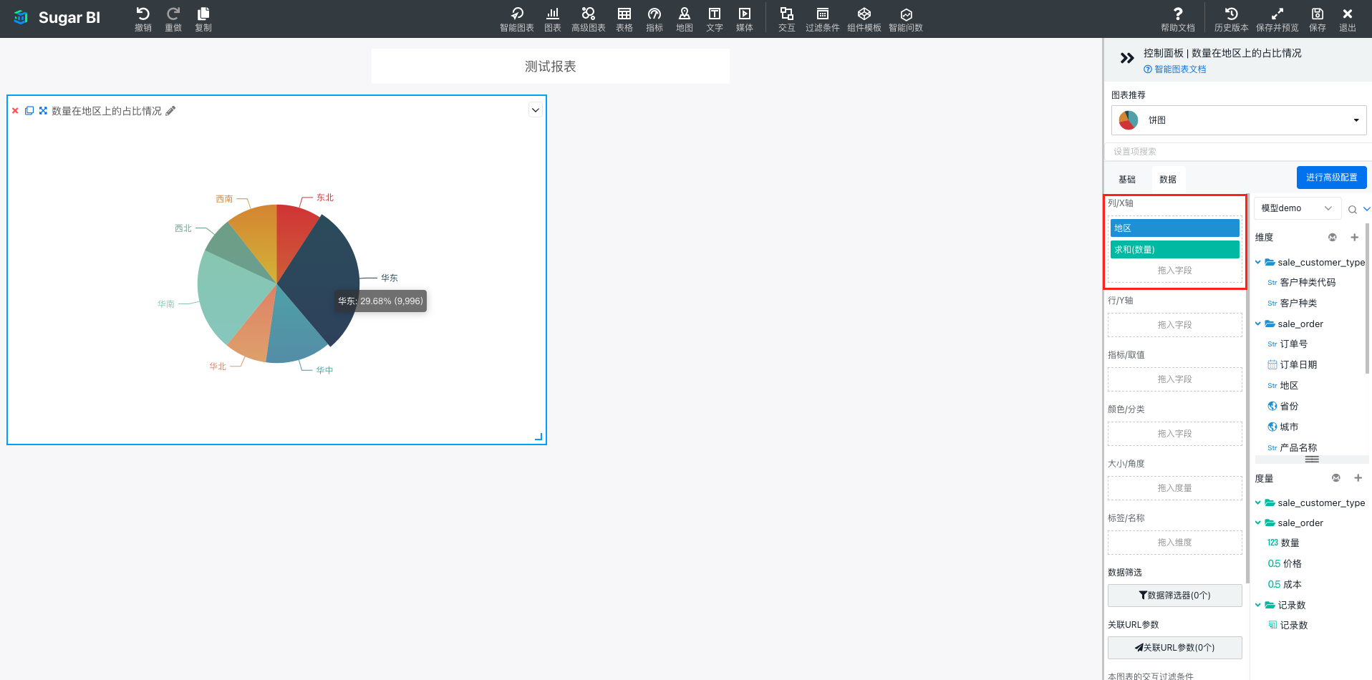Click the round M icon beside 维度

pyautogui.click(x=1333, y=238)
